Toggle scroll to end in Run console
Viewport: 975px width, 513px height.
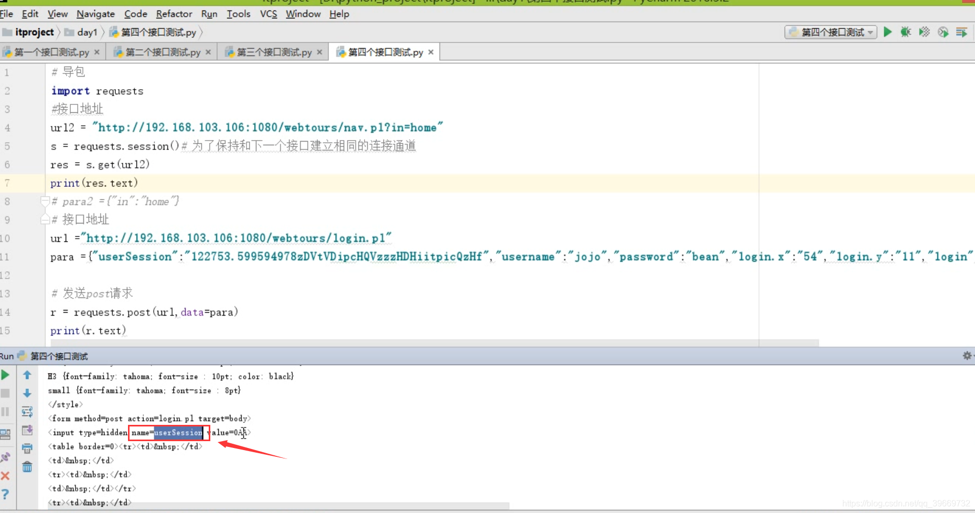pyautogui.click(x=27, y=430)
